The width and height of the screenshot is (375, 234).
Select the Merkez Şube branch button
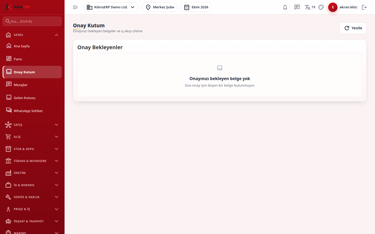coord(160,7)
